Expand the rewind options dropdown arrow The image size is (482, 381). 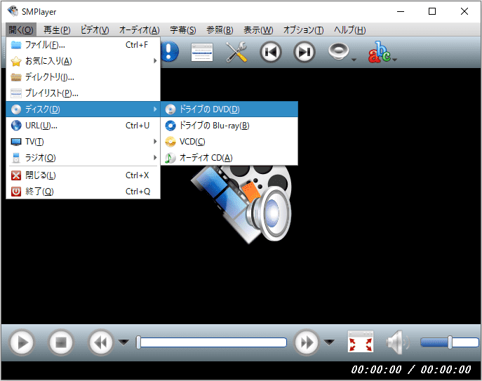coord(123,342)
